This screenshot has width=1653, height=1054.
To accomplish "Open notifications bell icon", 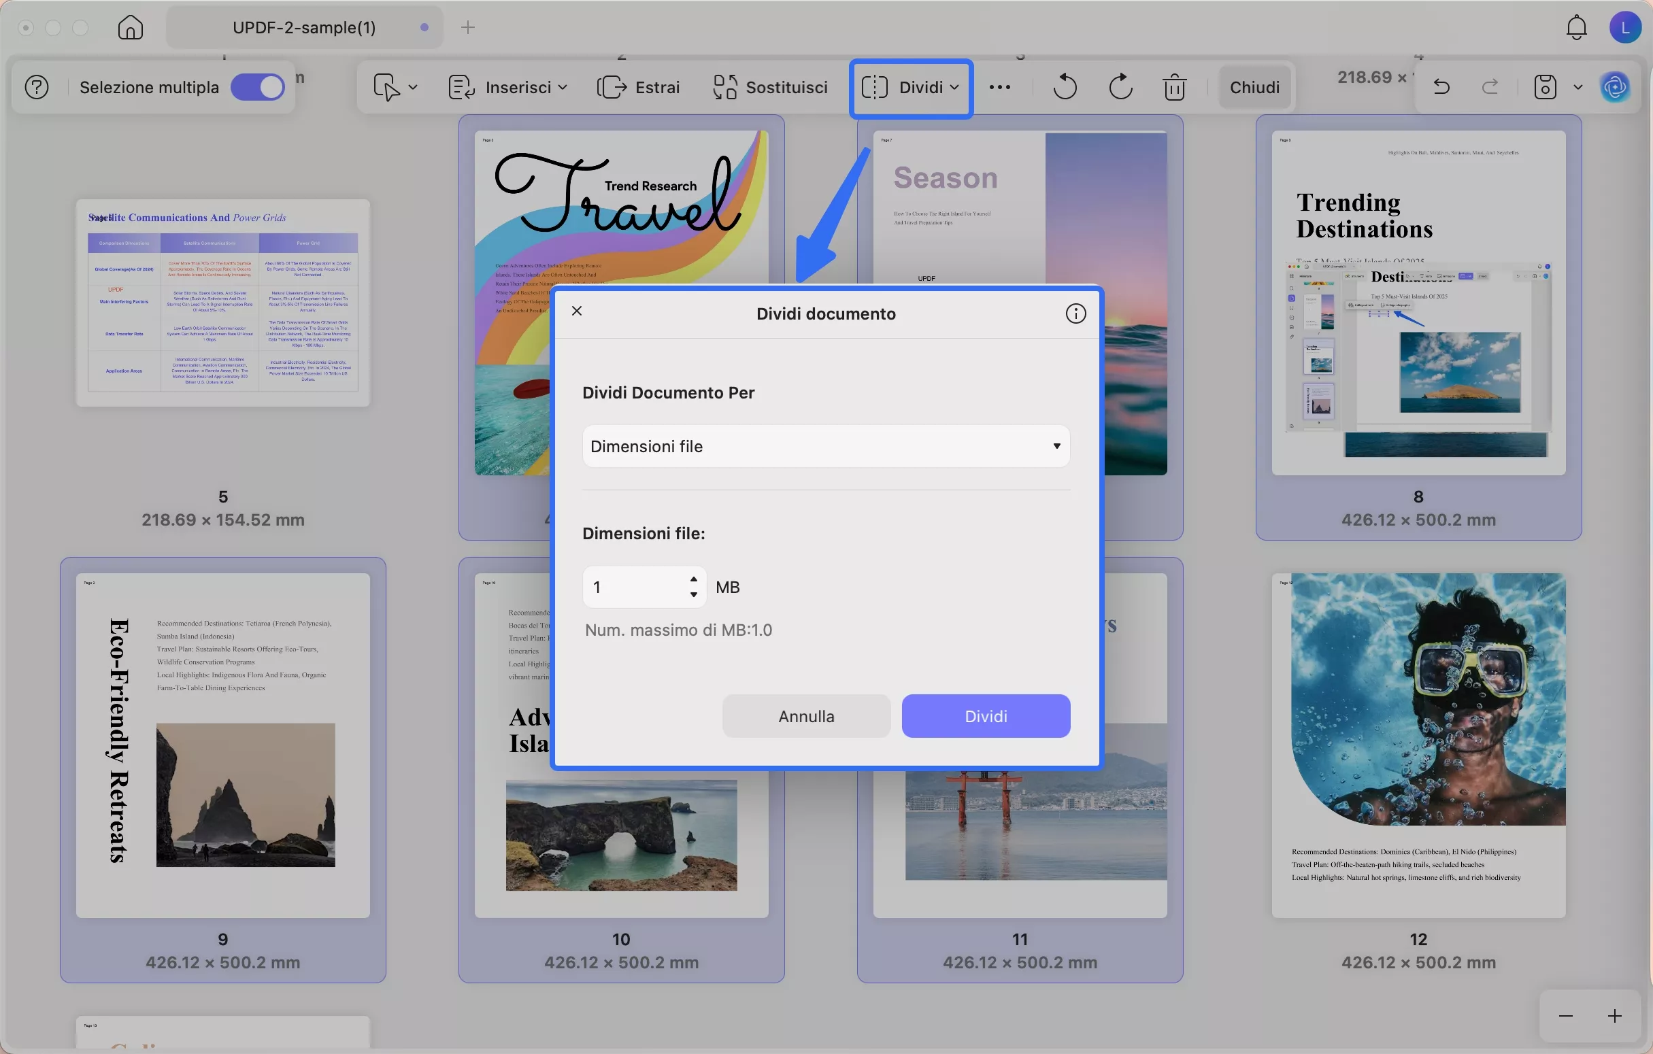I will [x=1576, y=27].
